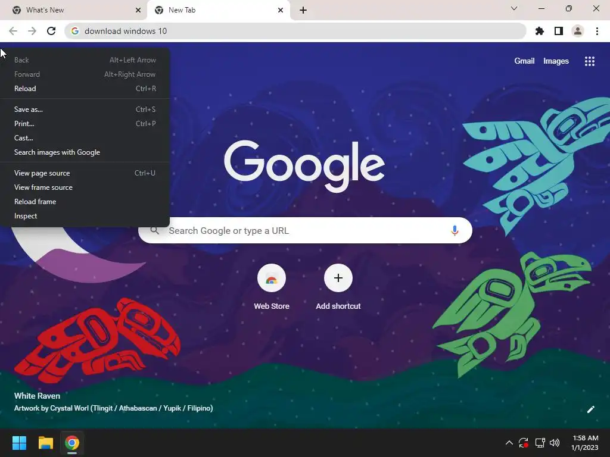The height and width of the screenshot is (457, 610).
Task: Open Windows Start menu
Action: pos(19,443)
